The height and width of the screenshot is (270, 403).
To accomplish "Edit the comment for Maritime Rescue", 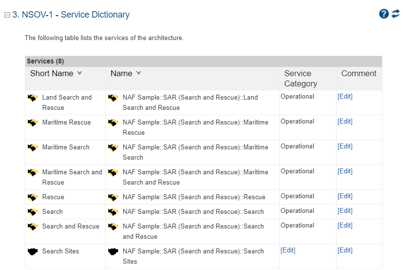I will 345,122.
